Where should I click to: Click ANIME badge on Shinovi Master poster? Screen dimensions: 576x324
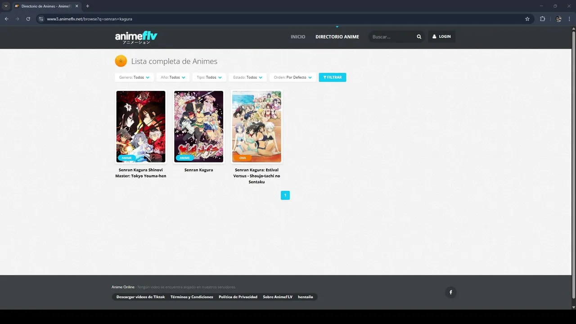pos(127,158)
